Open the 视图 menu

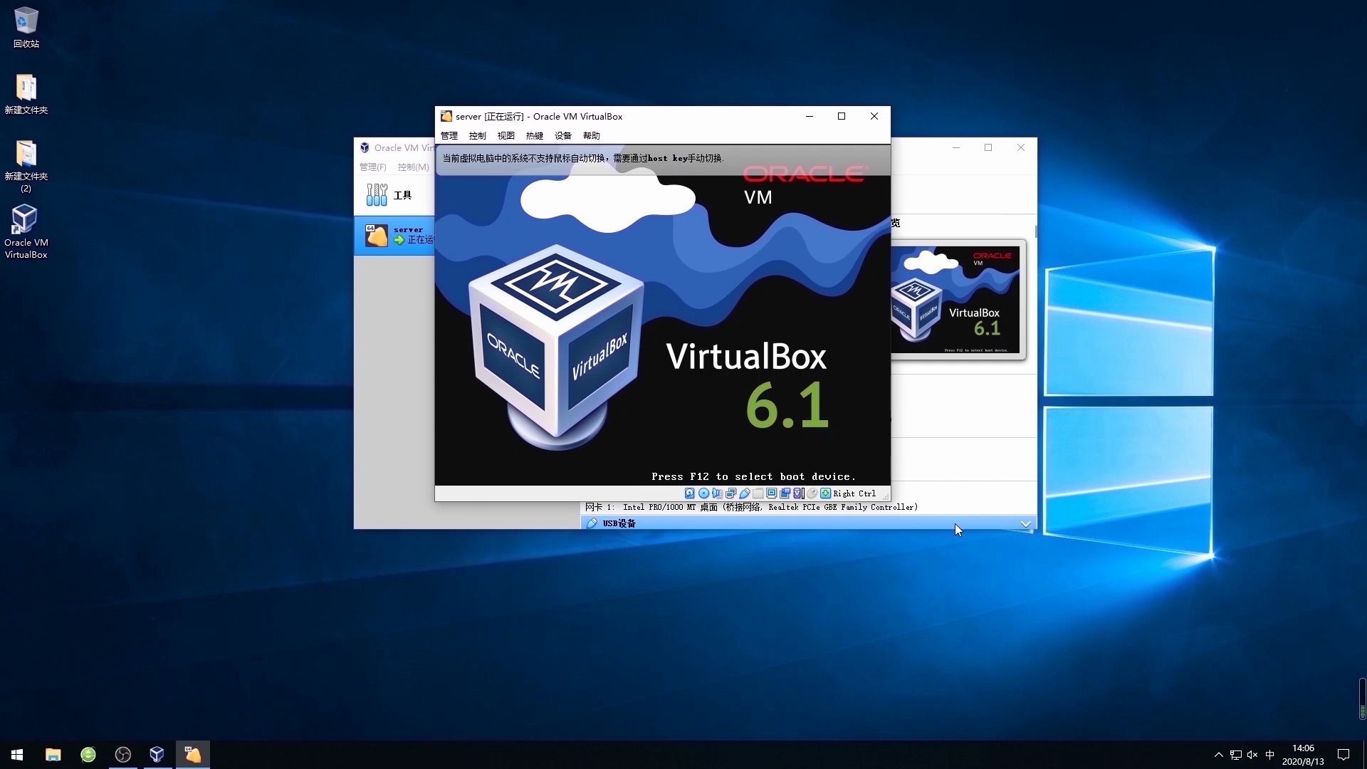(x=506, y=135)
